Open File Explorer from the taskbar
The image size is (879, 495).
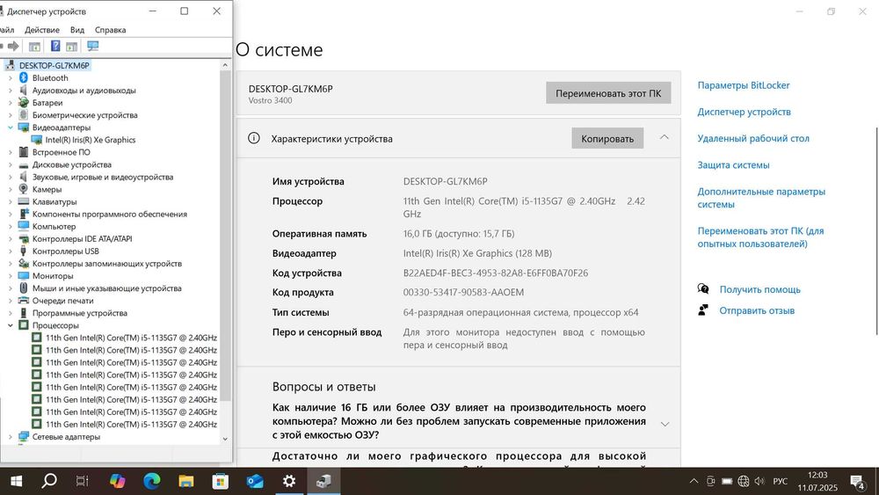pos(186,481)
